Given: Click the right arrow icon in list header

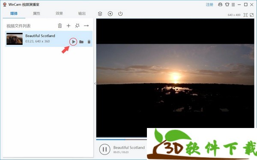Looking at the screenshot, I should 86,26.
